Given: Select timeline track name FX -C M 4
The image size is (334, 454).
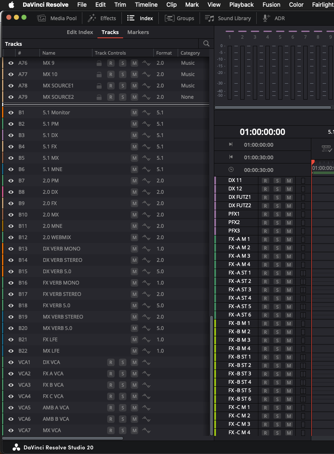Looking at the screenshot, I should [239, 433].
